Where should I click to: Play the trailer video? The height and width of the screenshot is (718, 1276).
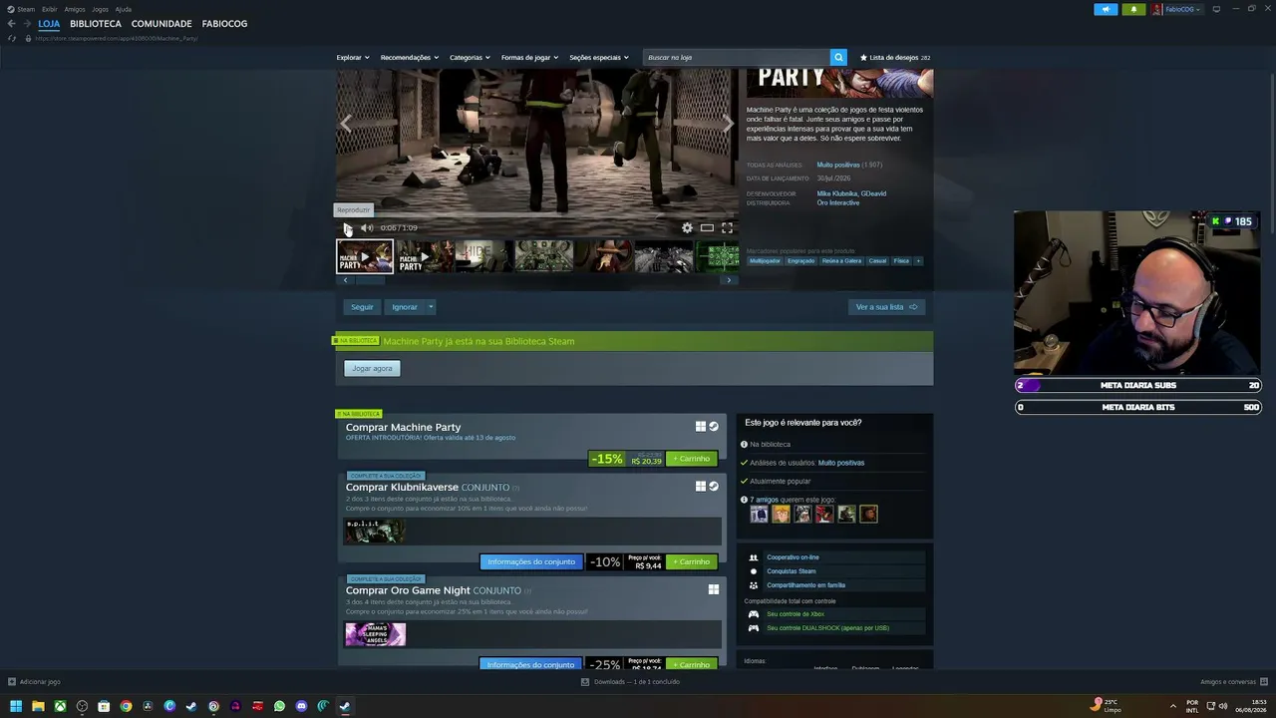point(347,228)
